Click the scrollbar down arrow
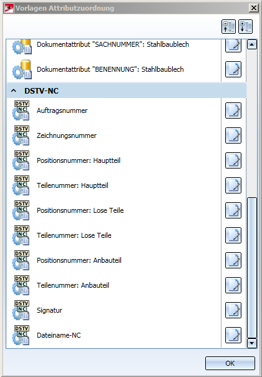 pyautogui.click(x=251, y=343)
